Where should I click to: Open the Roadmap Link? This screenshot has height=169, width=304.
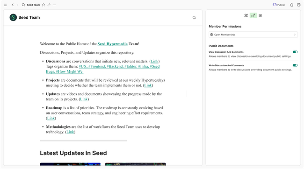pos(51,118)
